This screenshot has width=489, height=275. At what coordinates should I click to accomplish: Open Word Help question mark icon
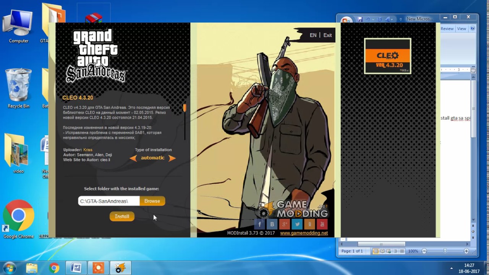coord(473,28)
